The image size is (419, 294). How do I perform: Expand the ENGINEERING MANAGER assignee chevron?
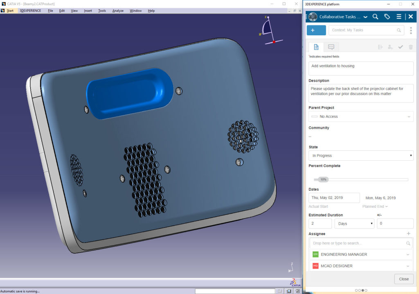pyautogui.click(x=408, y=254)
